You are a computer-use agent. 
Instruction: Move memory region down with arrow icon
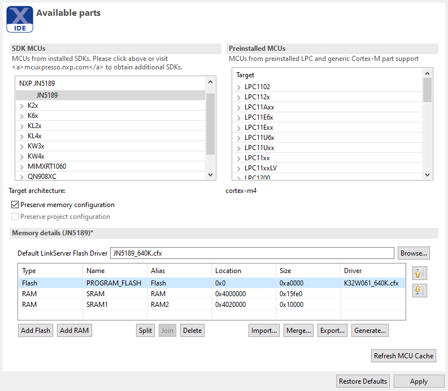(419, 291)
